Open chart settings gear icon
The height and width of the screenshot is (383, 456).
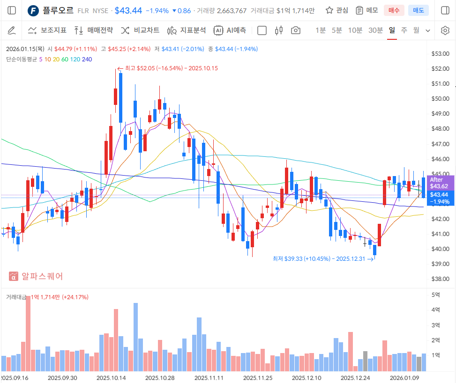point(445,30)
